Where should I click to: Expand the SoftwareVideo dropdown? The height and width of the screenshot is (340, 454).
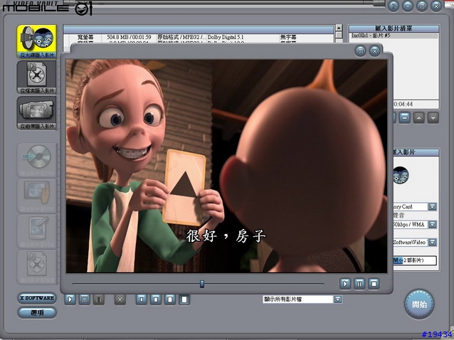click(432, 243)
